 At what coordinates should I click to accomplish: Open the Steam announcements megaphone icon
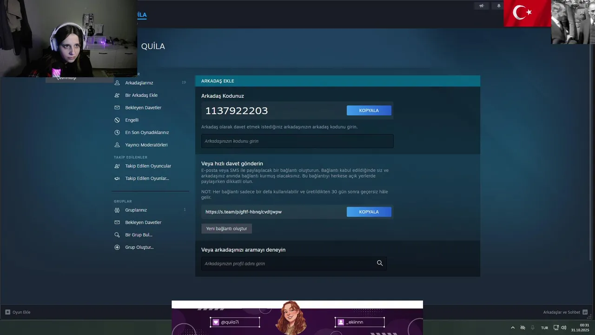tap(482, 6)
